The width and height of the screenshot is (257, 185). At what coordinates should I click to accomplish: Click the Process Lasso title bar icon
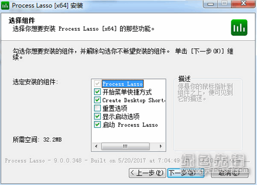[x=5, y=6]
